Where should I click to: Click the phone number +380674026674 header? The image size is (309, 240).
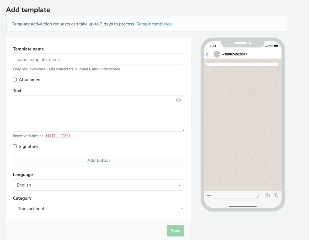235,54
